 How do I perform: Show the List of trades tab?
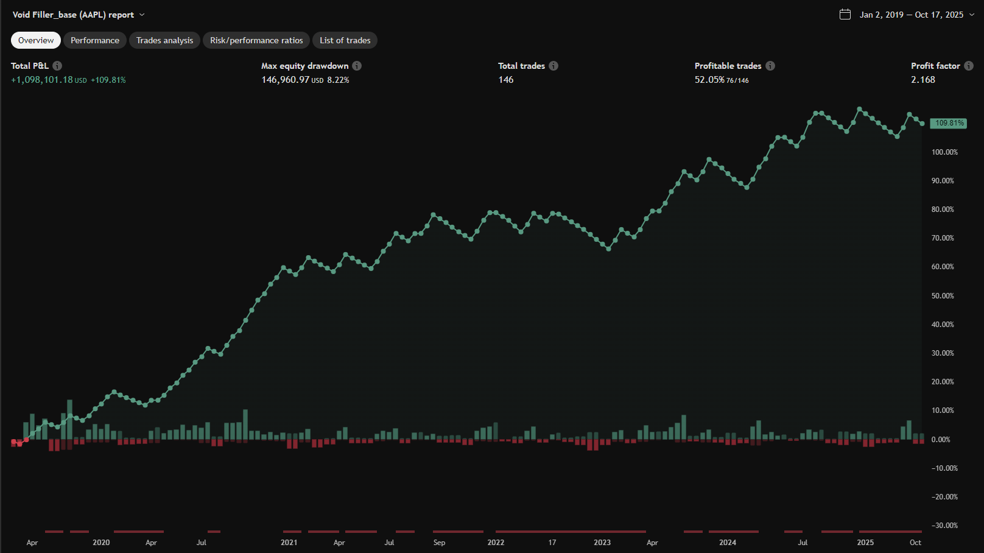[345, 40]
